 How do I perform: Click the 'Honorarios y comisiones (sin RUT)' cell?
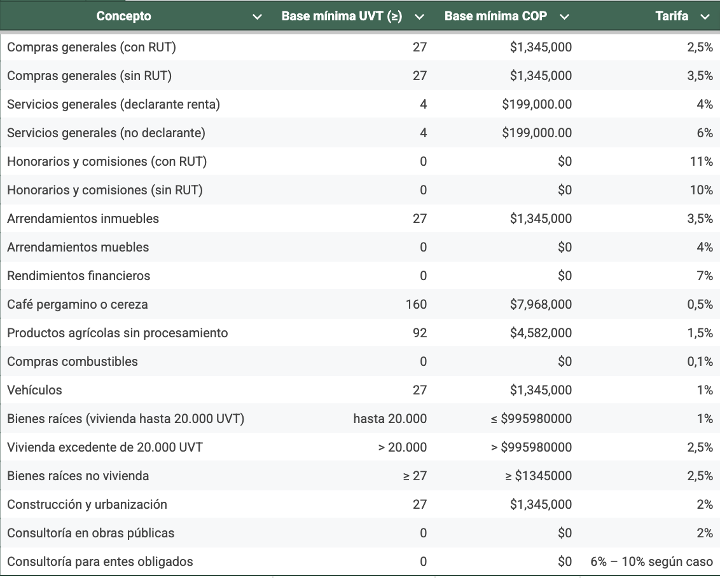pos(105,190)
